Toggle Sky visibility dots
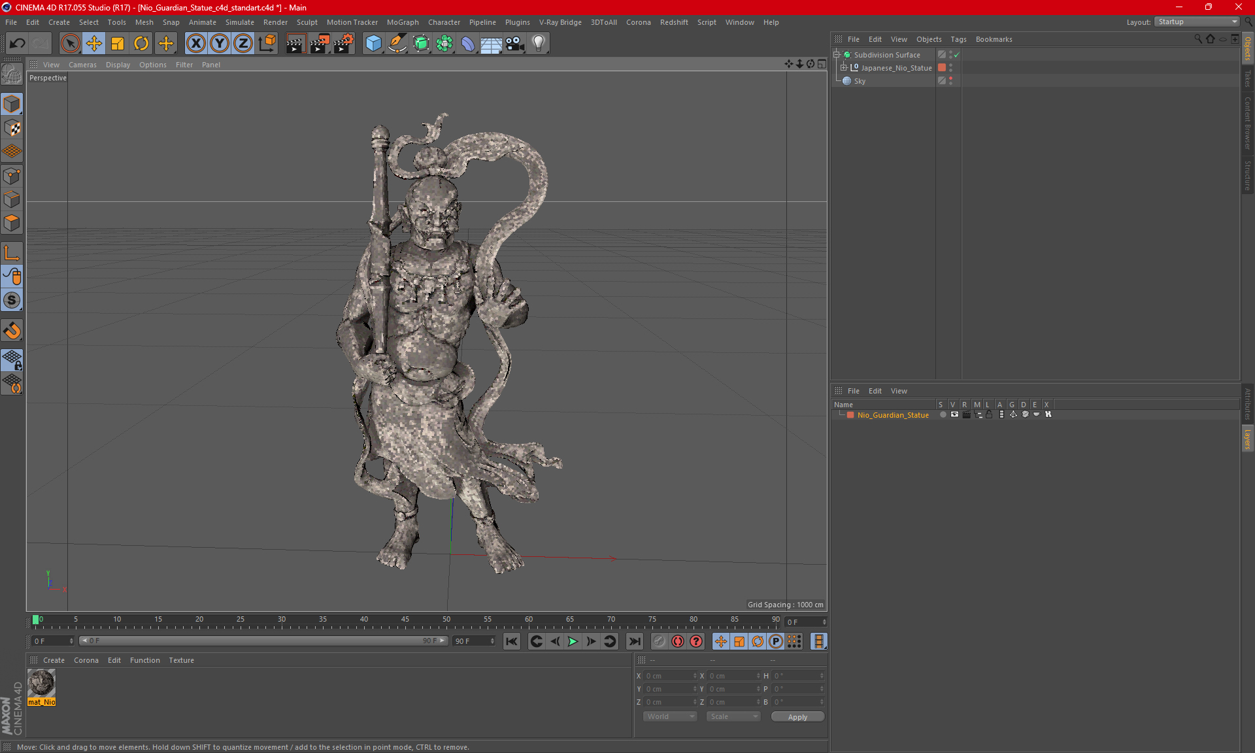This screenshot has width=1255, height=753. tap(950, 81)
